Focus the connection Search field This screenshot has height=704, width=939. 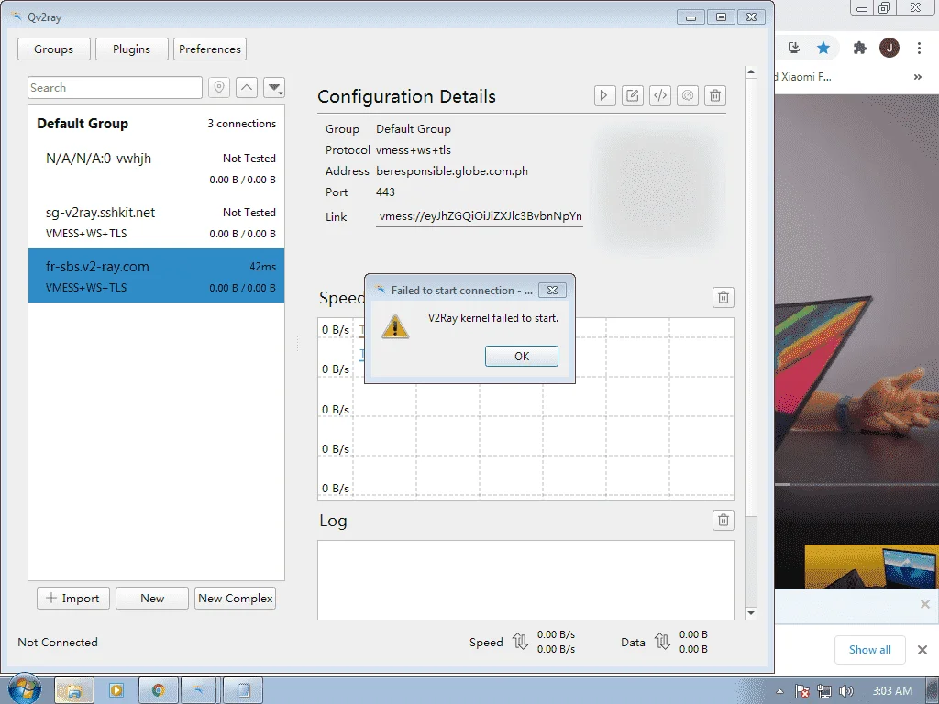coord(115,87)
